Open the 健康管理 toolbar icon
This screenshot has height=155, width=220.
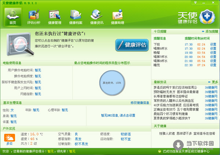tap(55, 17)
